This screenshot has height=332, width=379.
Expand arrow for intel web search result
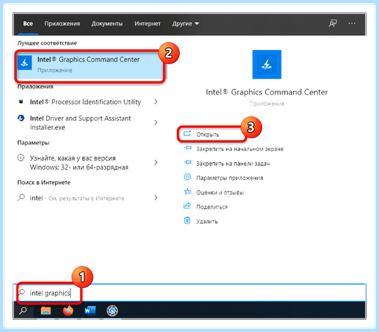coord(156,198)
